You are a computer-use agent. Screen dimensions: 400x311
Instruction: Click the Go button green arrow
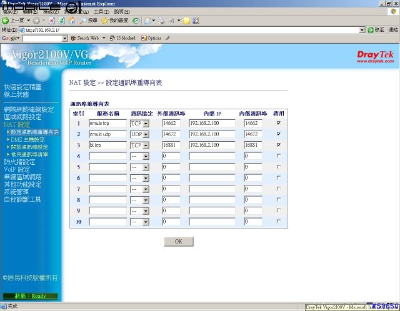371,30
